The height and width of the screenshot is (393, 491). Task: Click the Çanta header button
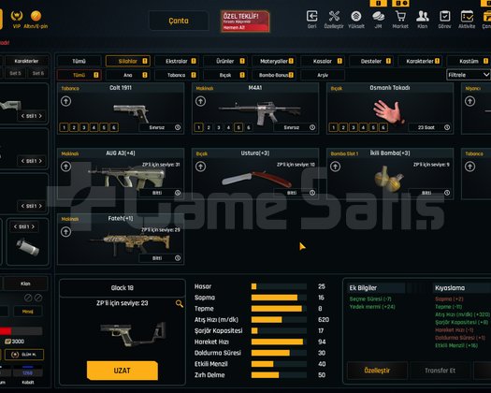click(x=179, y=21)
